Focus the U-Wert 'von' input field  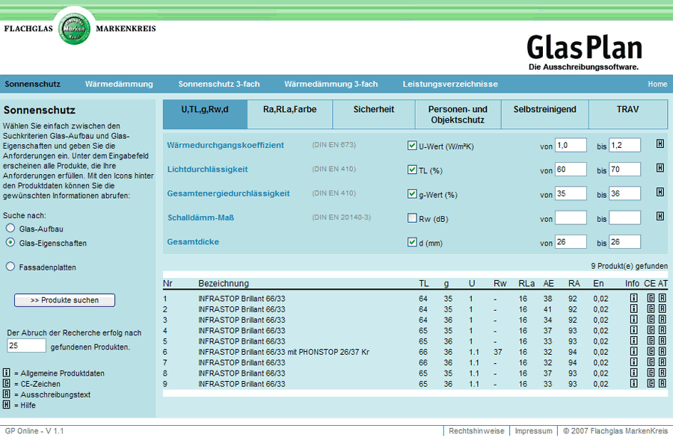[571, 145]
